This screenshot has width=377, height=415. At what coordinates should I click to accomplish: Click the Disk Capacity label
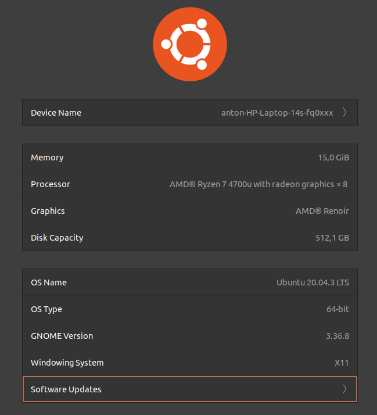click(x=57, y=238)
